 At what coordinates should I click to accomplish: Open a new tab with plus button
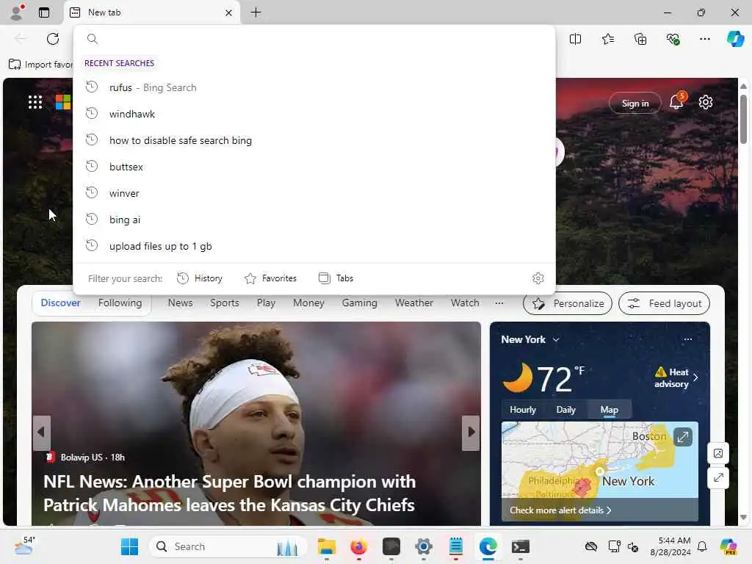point(256,12)
